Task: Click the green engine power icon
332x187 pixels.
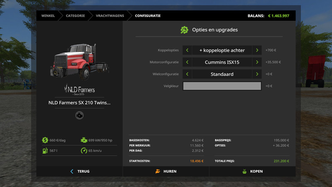Action: [84, 140]
